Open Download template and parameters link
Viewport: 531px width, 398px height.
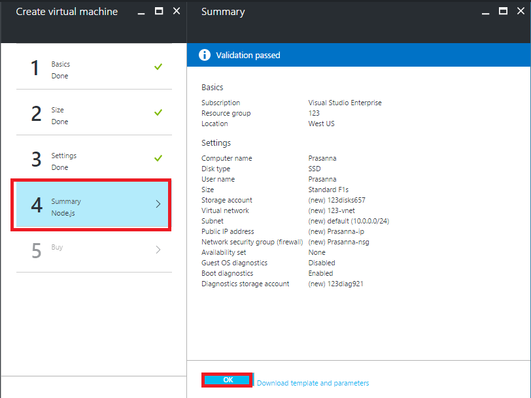coord(313,383)
